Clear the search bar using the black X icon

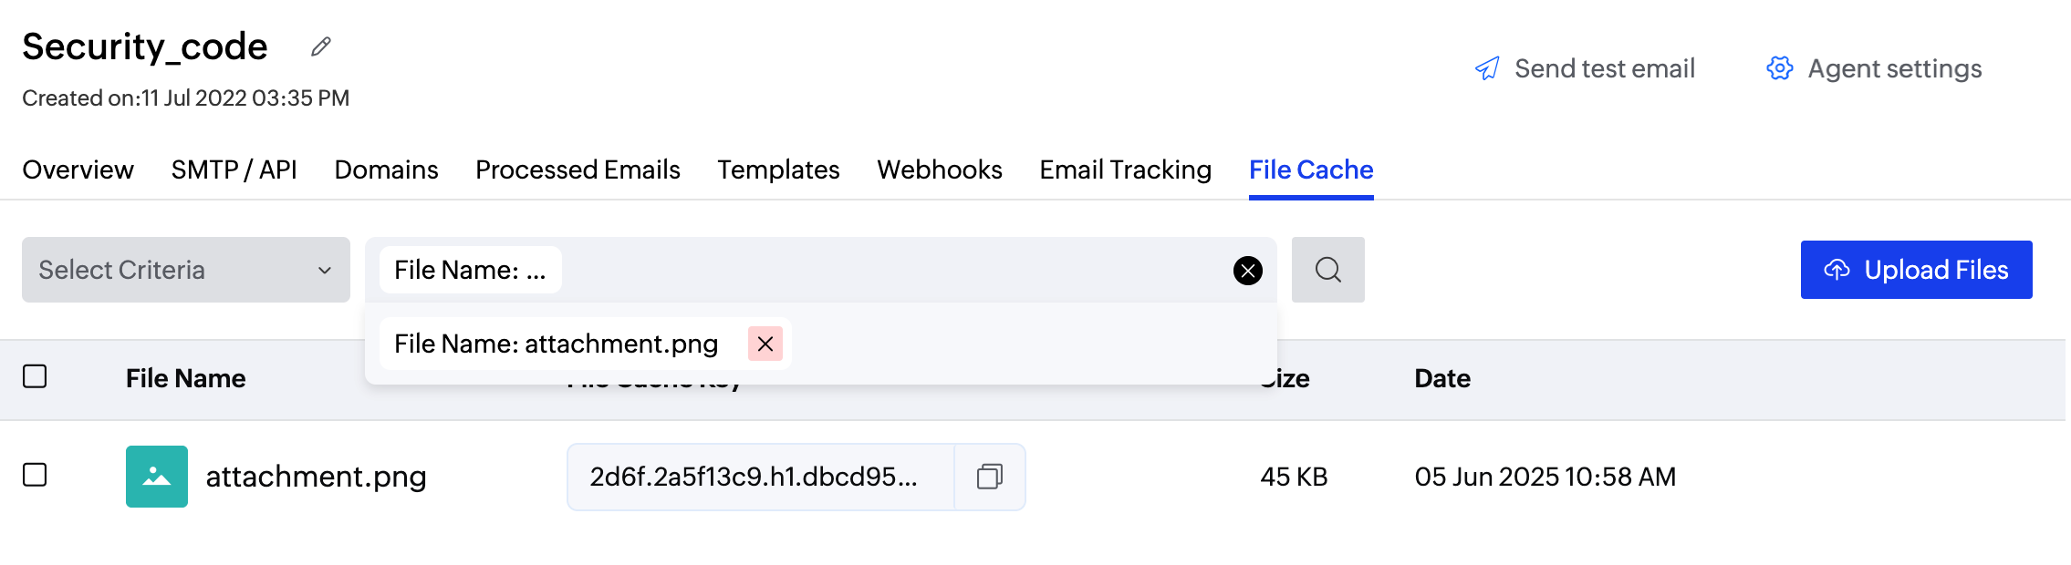pos(1246,270)
